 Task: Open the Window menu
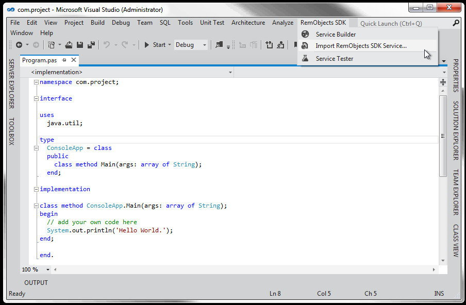22,32
